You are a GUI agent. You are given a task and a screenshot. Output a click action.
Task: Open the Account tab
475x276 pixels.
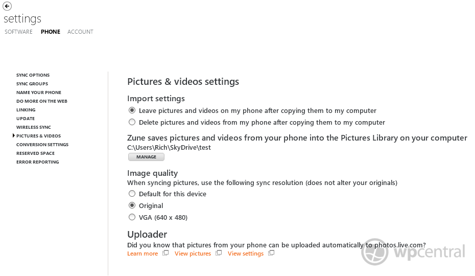click(80, 32)
